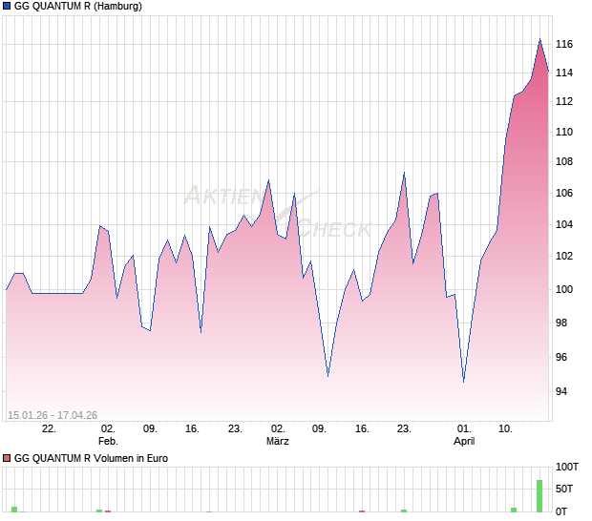Click the price low point near 01. April
The image size is (592, 521).
(464, 382)
